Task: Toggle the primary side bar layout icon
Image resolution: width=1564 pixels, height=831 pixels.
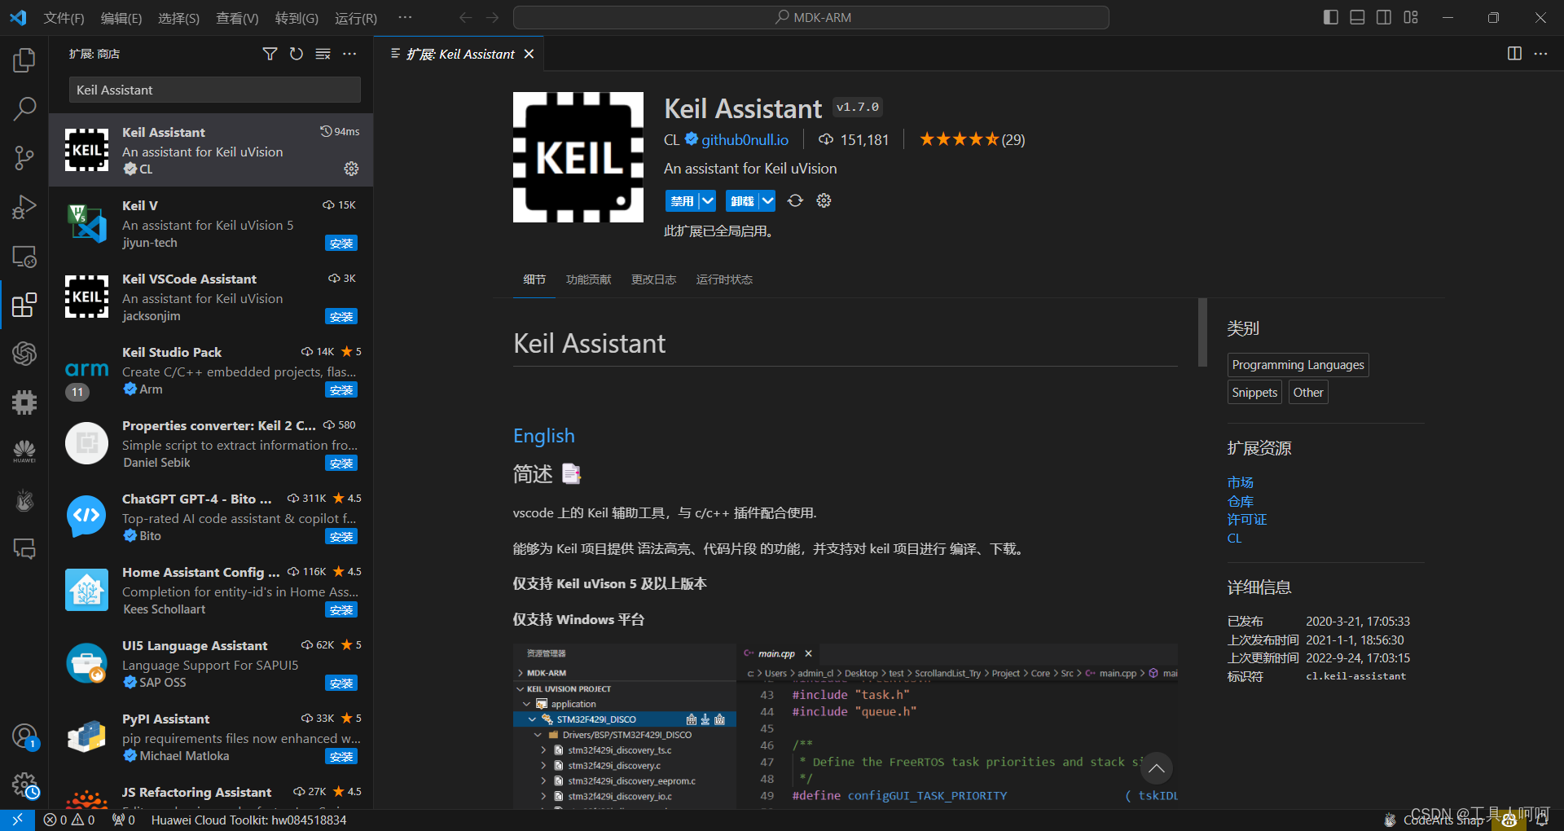Action: [x=1331, y=17]
